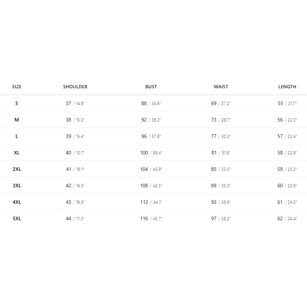
Task: Click the M size row label
Action: click(x=17, y=120)
